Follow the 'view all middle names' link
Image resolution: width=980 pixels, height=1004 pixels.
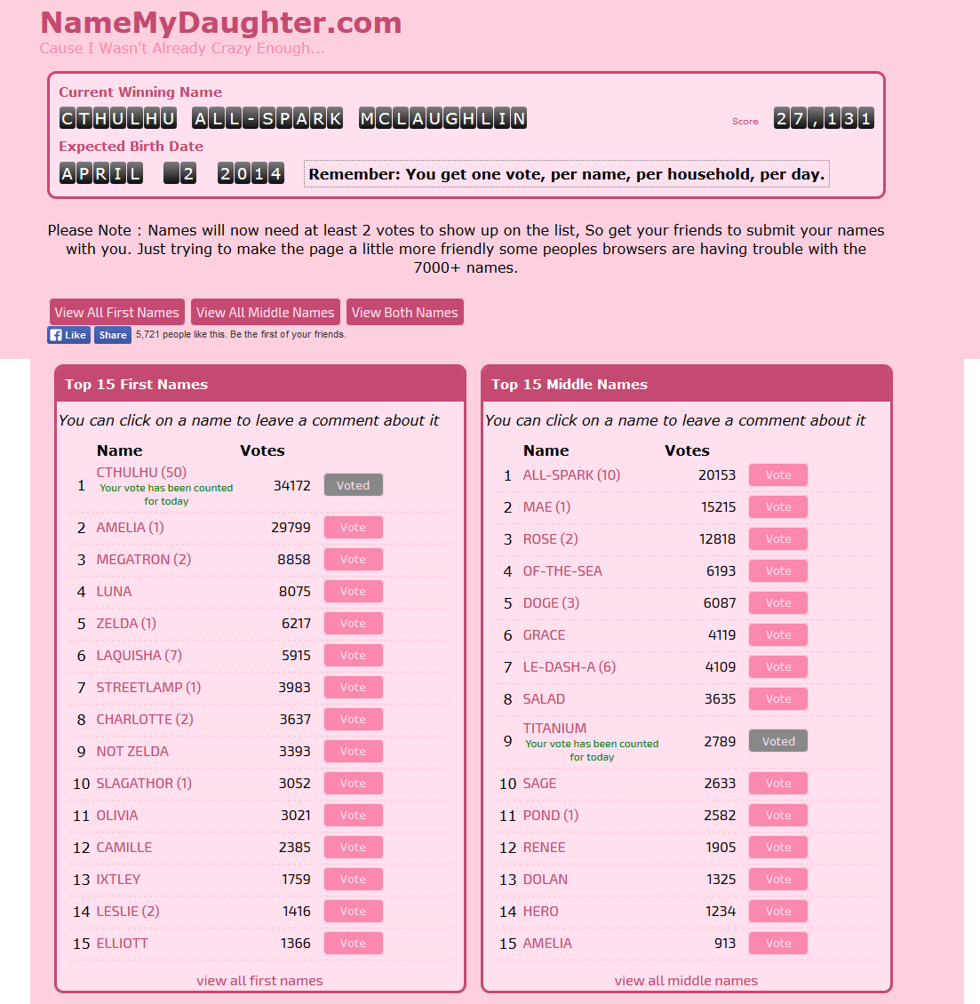pyautogui.click(x=686, y=981)
